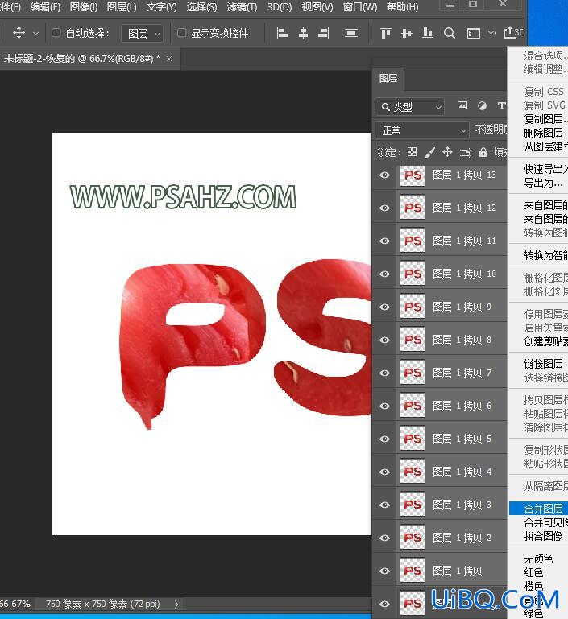The height and width of the screenshot is (619, 568).
Task: Select the Move tool icon in options bar
Action: pyautogui.click(x=19, y=33)
